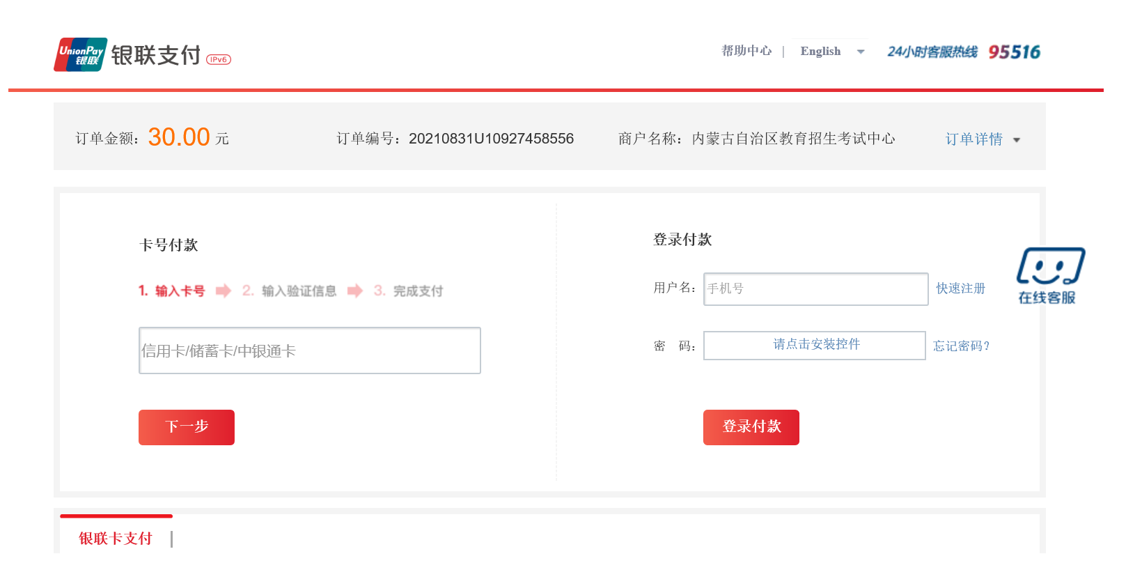Expand 订单详情 order details
The width and height of the screenshot is (1142, 563).
pyautogui.click(x=982, y=139)
